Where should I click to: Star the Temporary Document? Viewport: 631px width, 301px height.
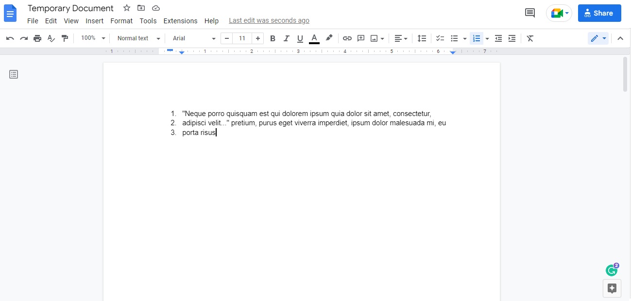[127, 8]
